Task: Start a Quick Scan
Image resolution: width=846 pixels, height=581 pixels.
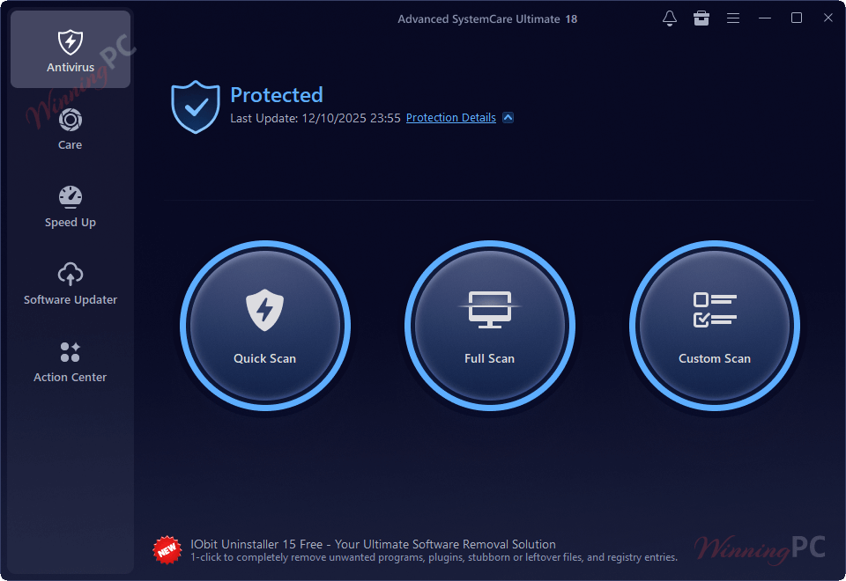Action: [265, 326]
